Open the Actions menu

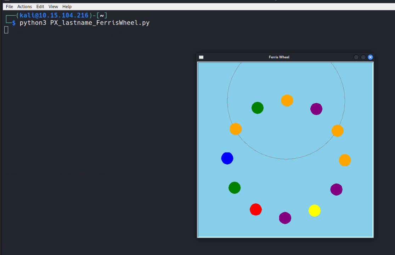point(24,7)
